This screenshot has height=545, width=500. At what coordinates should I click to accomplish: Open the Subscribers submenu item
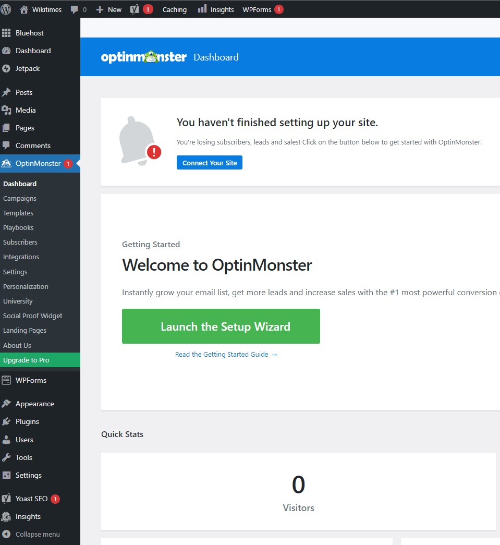(x=20, y=243)
